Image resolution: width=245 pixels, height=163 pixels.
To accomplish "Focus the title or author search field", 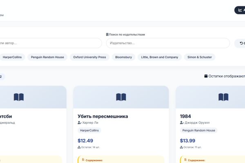I will pos(51,43).
